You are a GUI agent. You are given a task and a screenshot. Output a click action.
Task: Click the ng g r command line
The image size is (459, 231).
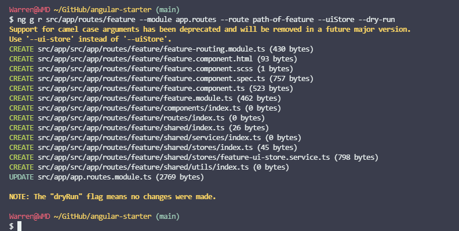pyautogui.click(x=202, y=20)
